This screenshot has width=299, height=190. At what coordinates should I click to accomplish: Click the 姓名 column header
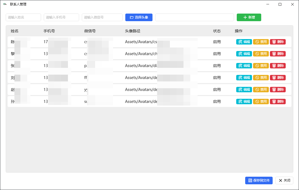[15, 31]
